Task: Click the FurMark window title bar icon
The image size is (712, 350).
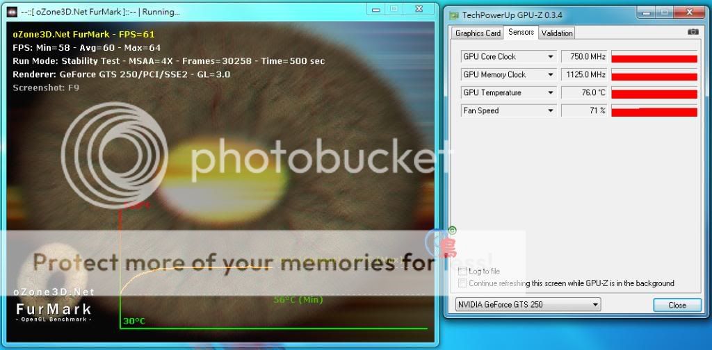Action: (x=12, y=12)
